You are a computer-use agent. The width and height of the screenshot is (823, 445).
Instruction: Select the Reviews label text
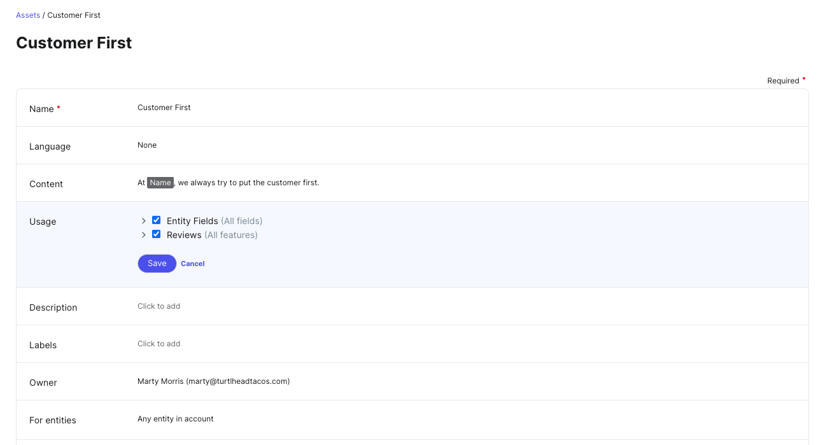click(184, 235)
